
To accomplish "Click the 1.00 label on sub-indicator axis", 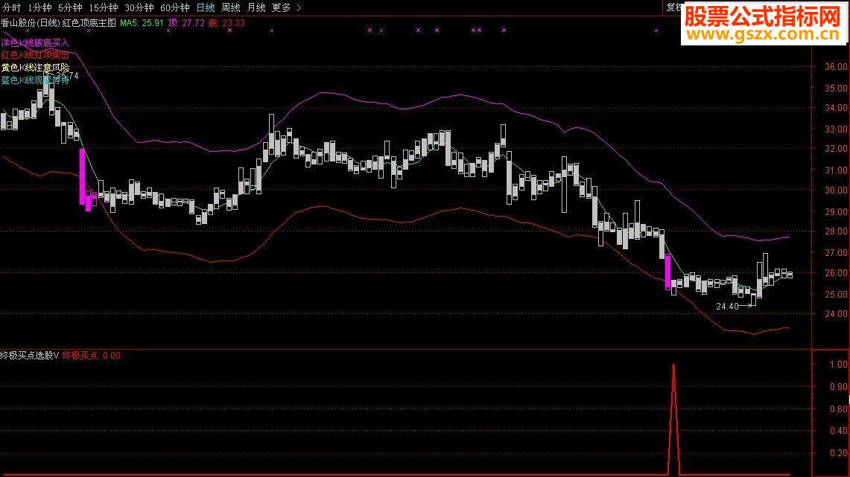I will 839,365.
